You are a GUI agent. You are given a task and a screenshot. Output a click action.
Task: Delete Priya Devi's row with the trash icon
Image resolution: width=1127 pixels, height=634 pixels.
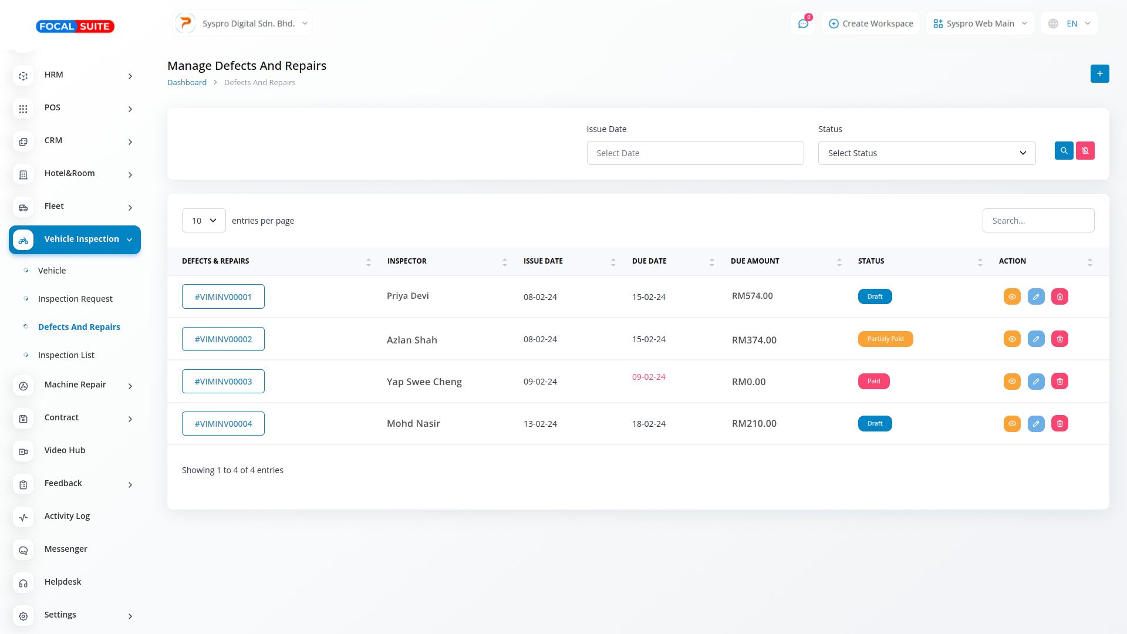click(x=1059, y=297)
